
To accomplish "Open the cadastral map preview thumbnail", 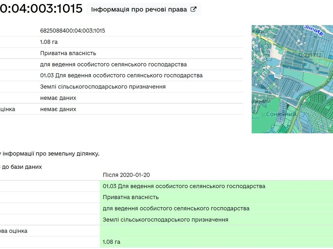I will coord(292,79).
